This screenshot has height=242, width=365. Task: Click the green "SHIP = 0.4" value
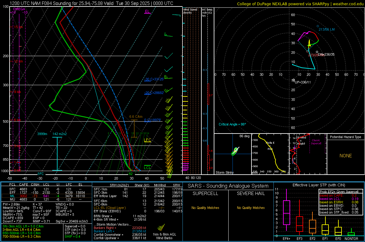(x=72, y=236)
